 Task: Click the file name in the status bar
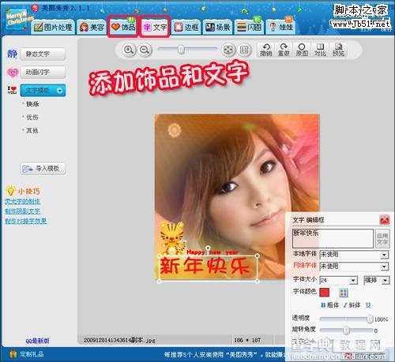(x=119, y=340)
